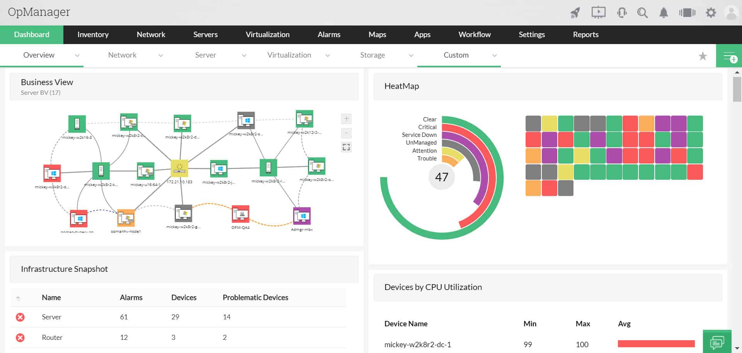The image size is (742, 353).
Task: Open the green chat support icon
Action: pyautogui.click(x=717, y=342)
